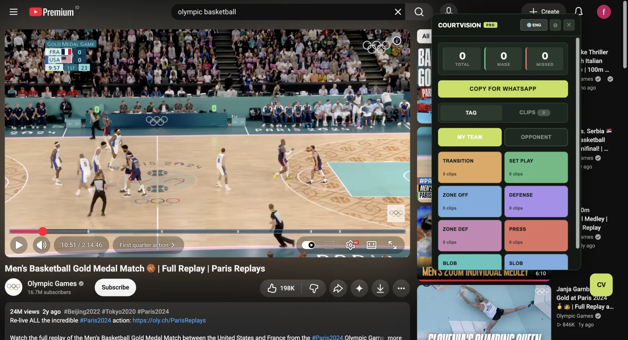The image size is (628, 340).
Task: Open the account avatar menu
Action: pos(604,12)
